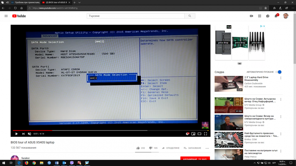Open Viber from the taskbar

coord(72,163)
